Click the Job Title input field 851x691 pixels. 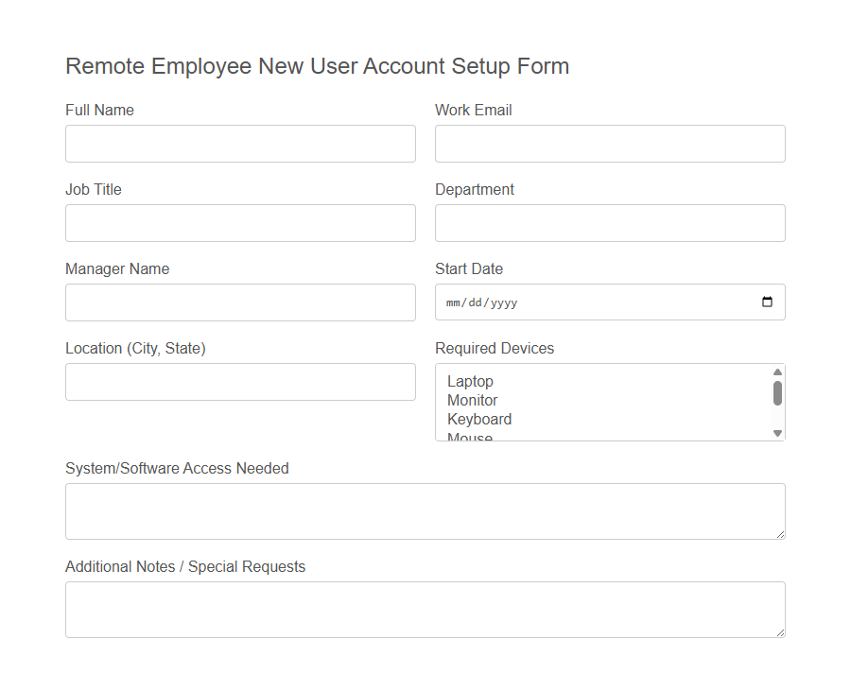point(240,222)
